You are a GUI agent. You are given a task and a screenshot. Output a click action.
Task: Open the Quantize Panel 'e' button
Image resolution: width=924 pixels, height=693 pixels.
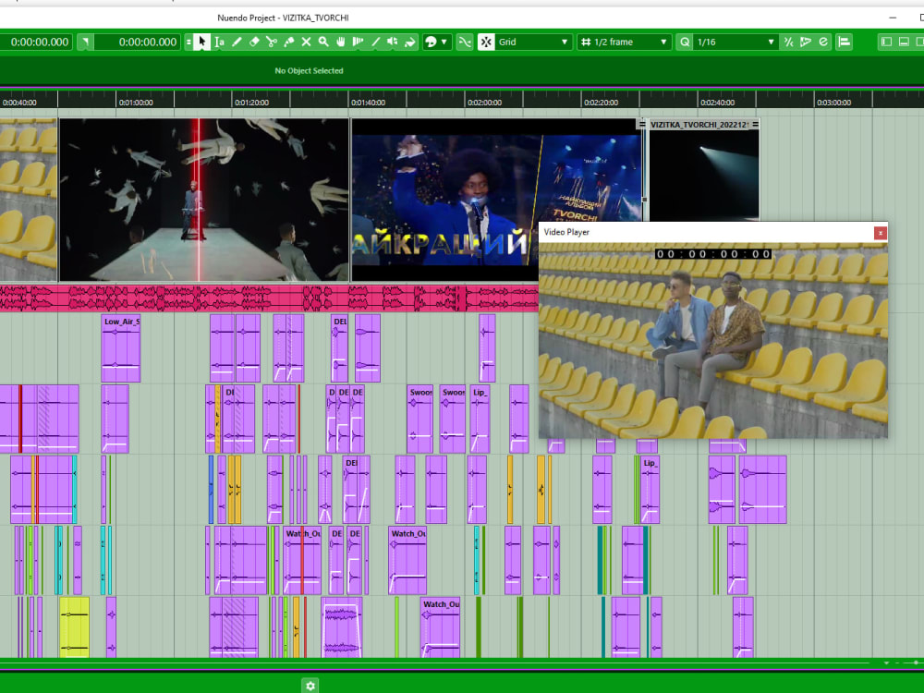pyautogui.click(x=823, y=42)
